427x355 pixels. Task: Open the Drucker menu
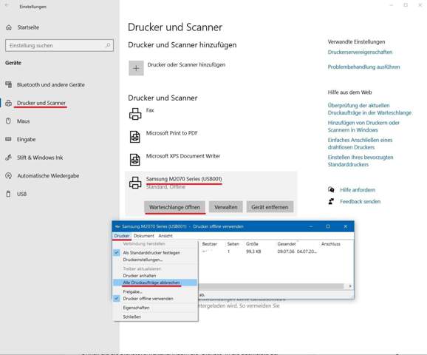point(122,236)
